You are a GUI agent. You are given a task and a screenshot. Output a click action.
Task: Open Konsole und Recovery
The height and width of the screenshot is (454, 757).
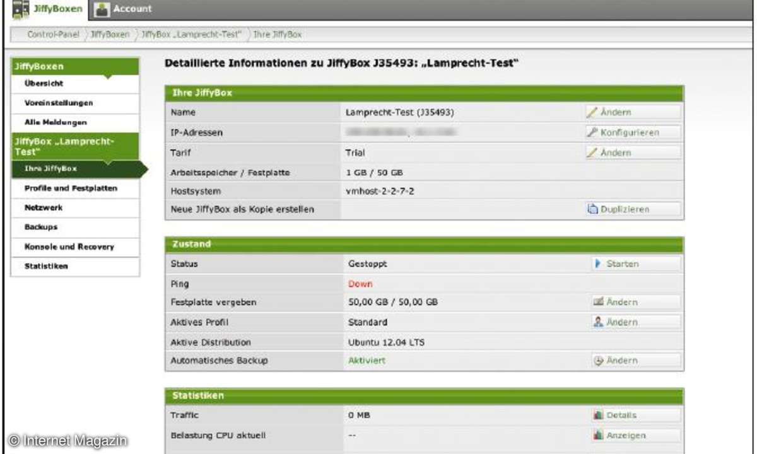click(x=75, y=247)
